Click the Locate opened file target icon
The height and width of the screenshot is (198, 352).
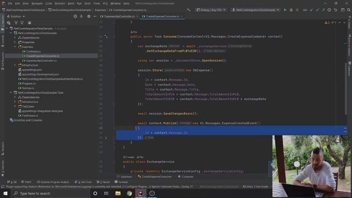pyautogui.click(x=75, y=16)
